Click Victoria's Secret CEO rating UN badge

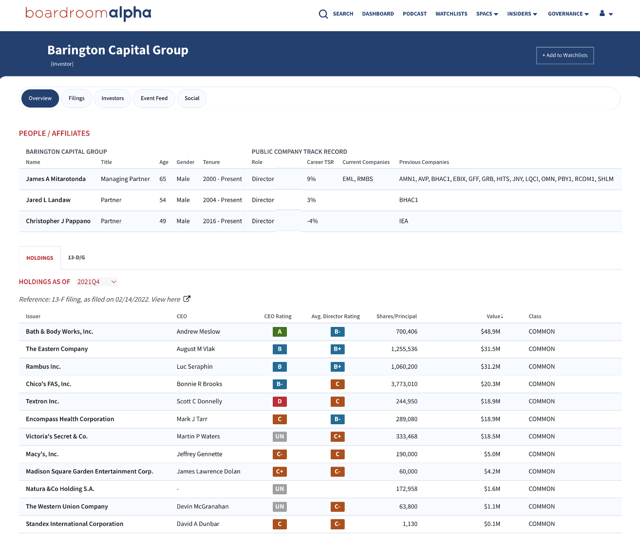coord(280,437)
